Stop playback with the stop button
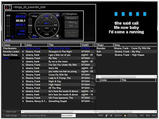 click(x=47, y=34)
